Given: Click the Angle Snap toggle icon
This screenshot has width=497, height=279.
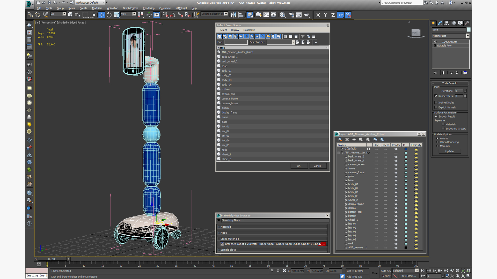Looking at the screenshot, I should [x=173, y=15].
